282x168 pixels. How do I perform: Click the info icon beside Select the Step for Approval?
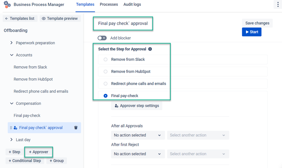click(x=150, y=49)
